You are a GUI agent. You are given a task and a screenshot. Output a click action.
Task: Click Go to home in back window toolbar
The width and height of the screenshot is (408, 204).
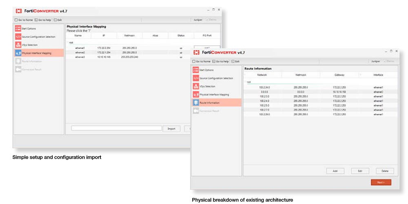coord(24,20)
